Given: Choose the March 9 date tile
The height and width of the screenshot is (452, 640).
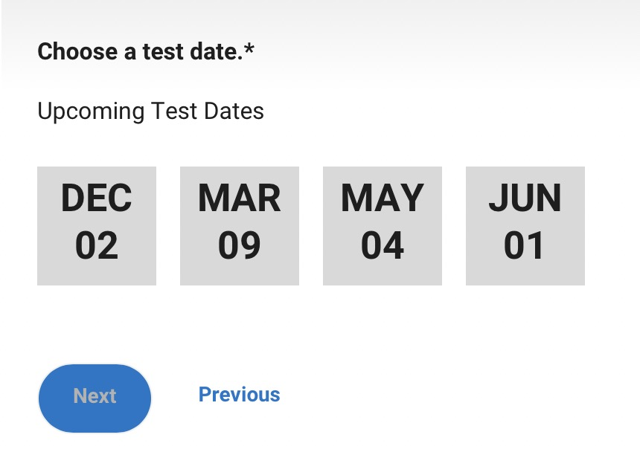Looking at the screenshot, I should pyautogui.click(x=240, y=225).
